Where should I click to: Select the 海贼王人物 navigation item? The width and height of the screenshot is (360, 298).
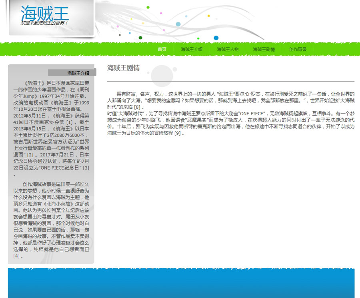(x=228, y=49)
